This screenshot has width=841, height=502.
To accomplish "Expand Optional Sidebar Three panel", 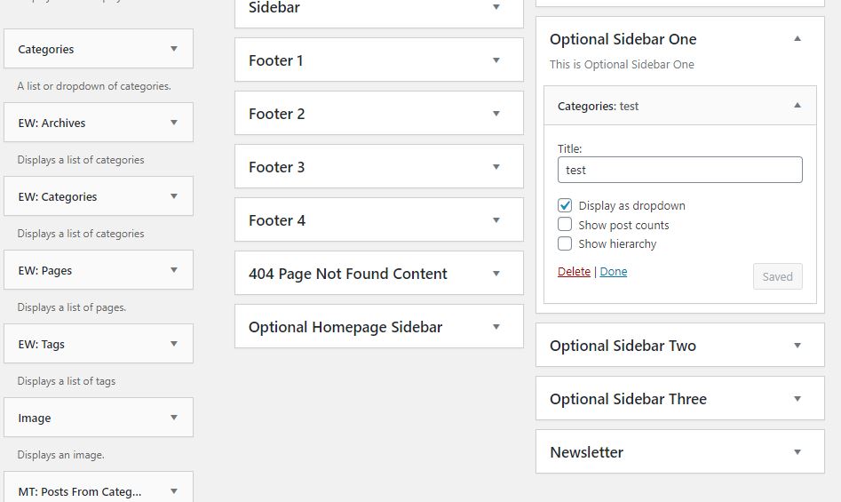I will point(797,399).
